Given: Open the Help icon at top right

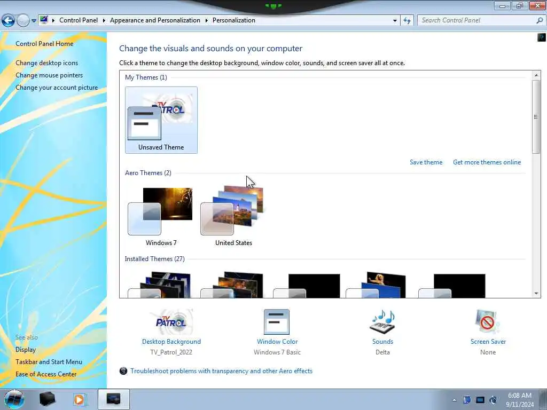Looking at the screenshot, I should (x=542, y=37).
